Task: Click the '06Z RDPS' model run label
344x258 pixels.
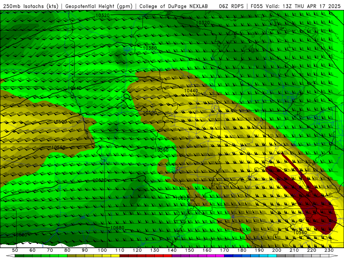Action: point(231,6)
